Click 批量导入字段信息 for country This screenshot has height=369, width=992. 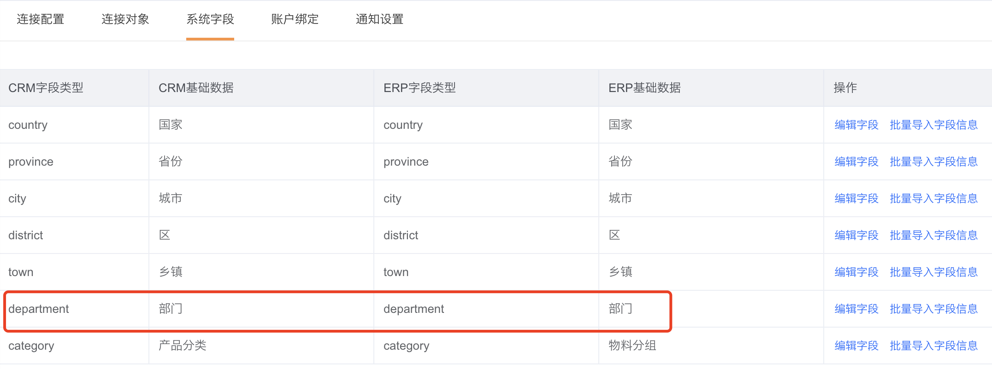click(933, 125)
